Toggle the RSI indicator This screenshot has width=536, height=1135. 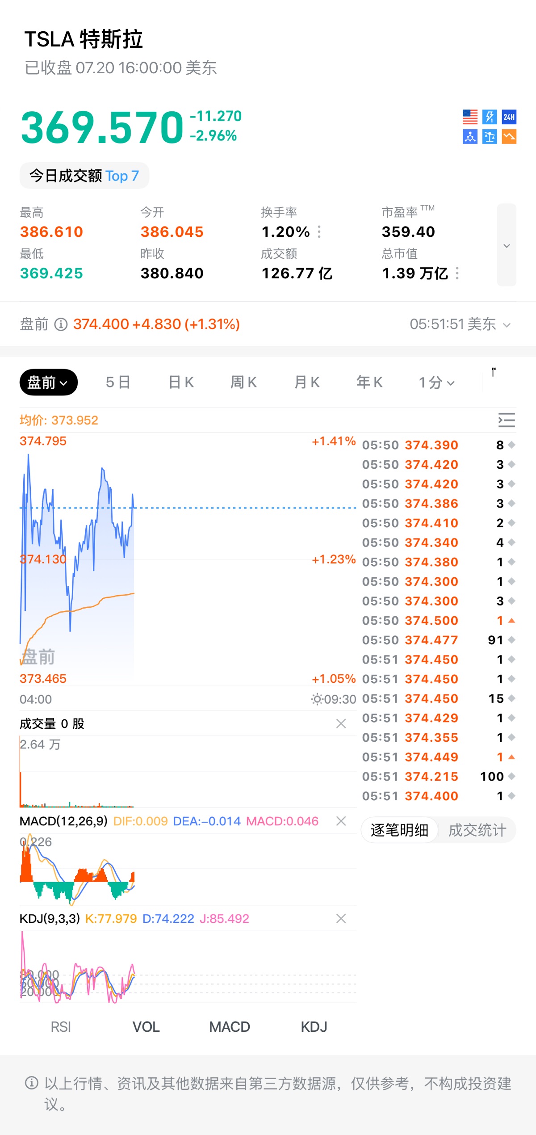61,1027
